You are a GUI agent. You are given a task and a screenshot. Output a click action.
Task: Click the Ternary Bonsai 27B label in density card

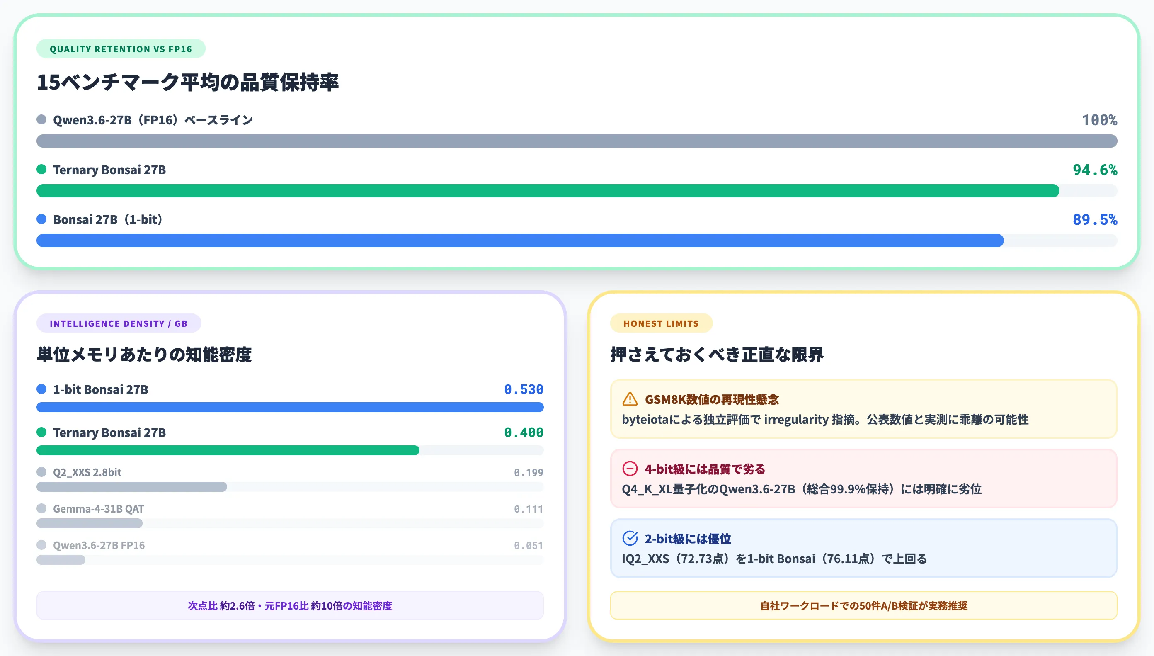(x=109, y=432)
